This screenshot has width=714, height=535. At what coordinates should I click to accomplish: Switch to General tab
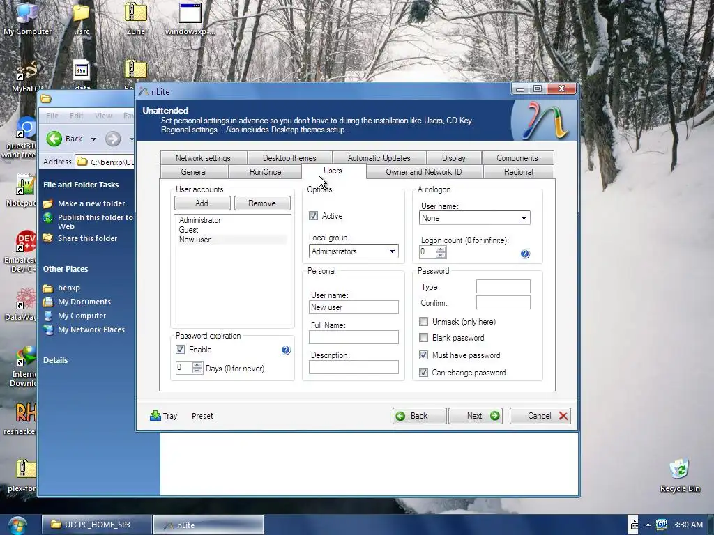(194, 172)
